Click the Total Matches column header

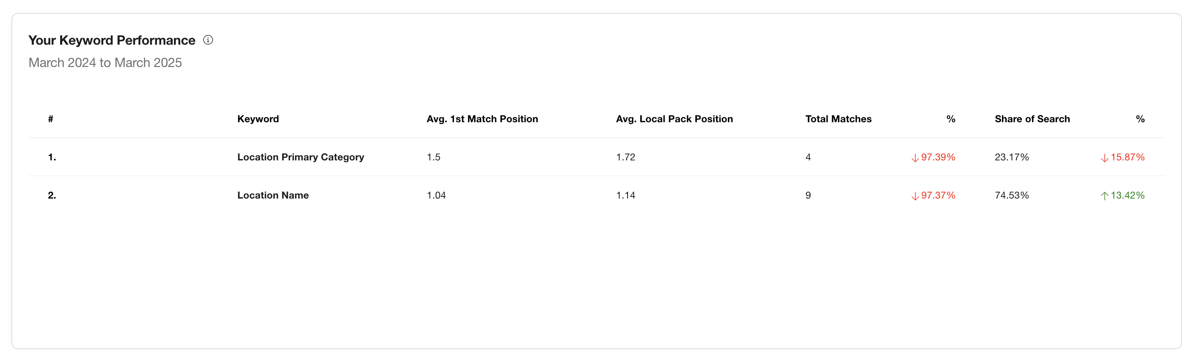838,119
